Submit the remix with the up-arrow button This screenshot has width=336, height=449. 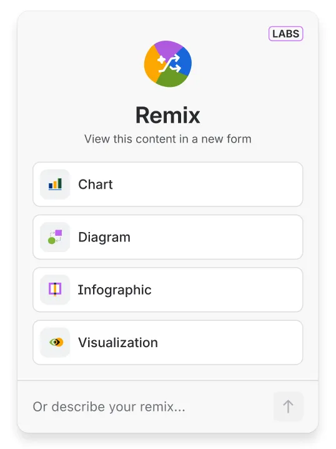(x=288, y=406)
